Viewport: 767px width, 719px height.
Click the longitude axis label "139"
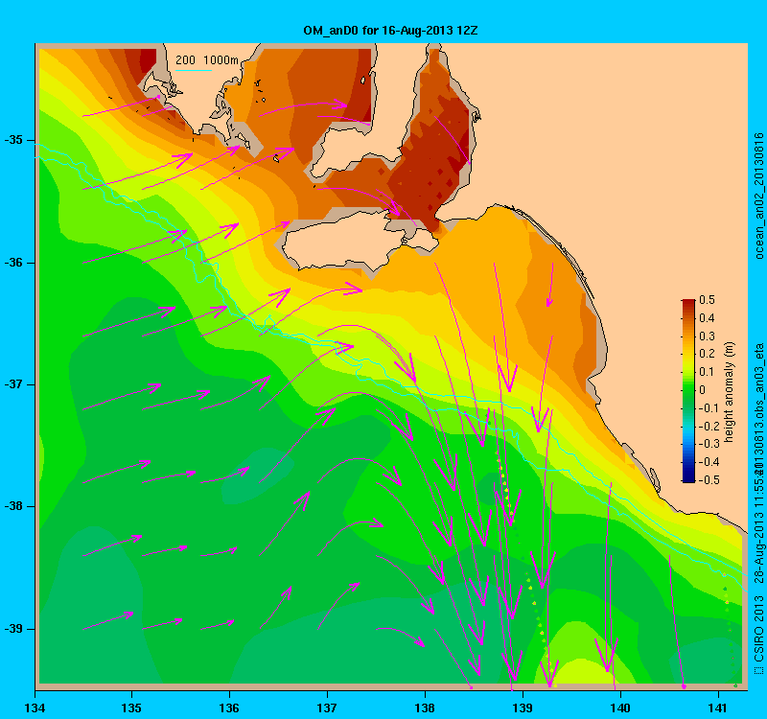click(x=523, y=707)
